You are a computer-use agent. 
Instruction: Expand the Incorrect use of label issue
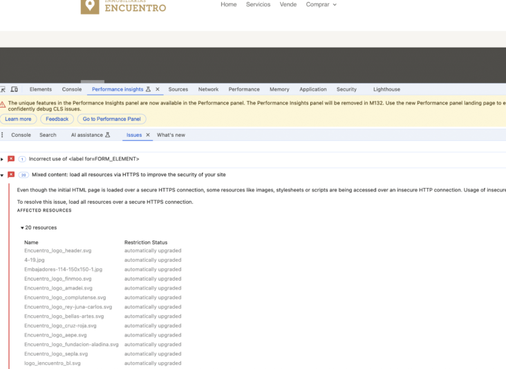point(3,159)
